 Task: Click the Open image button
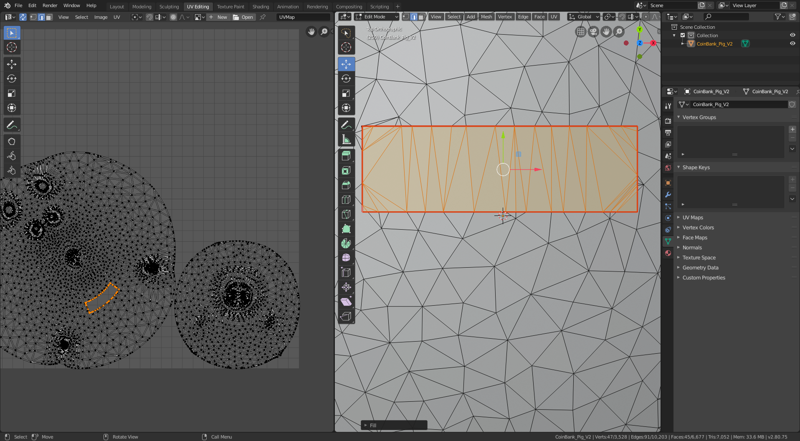[243, 17]
